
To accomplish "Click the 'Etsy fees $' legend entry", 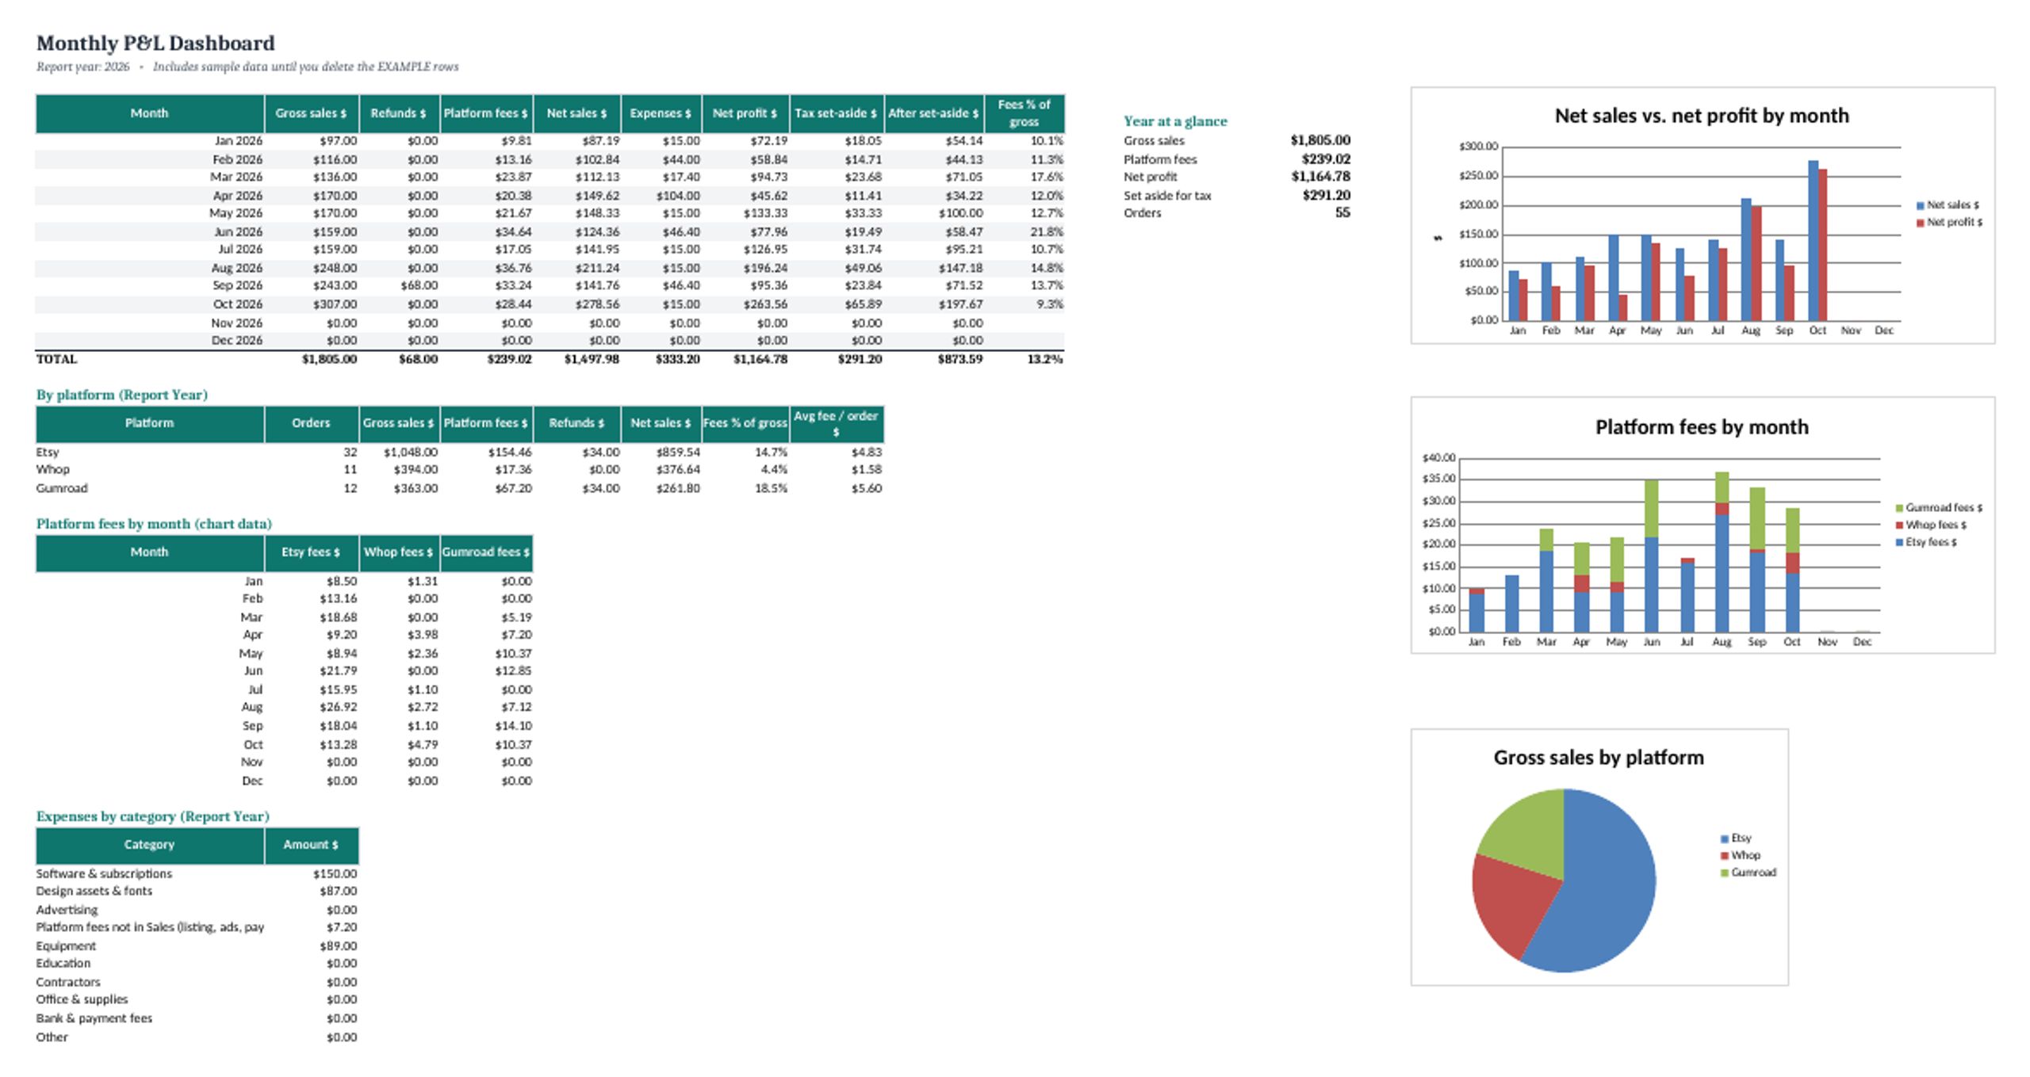I will point(1926,543).
